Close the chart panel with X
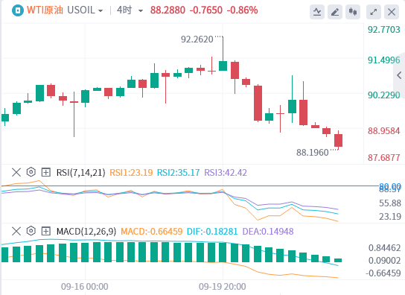This screenshot has width=405, height=295. (392, 12)
